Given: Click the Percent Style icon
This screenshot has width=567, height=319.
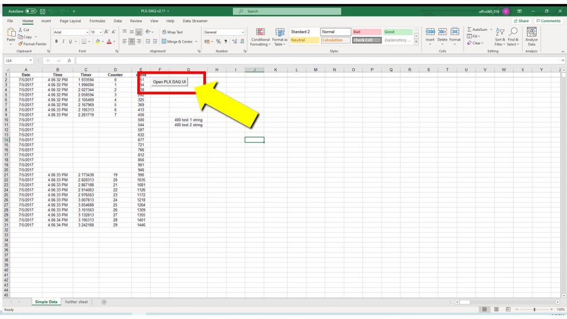Looking at the screenshot, I should pyautogui.click(x=218, y=42).
